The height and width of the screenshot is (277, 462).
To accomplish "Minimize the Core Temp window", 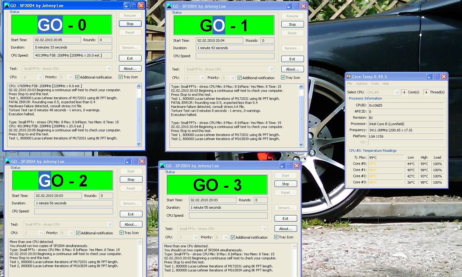I will tap(429, 77).
